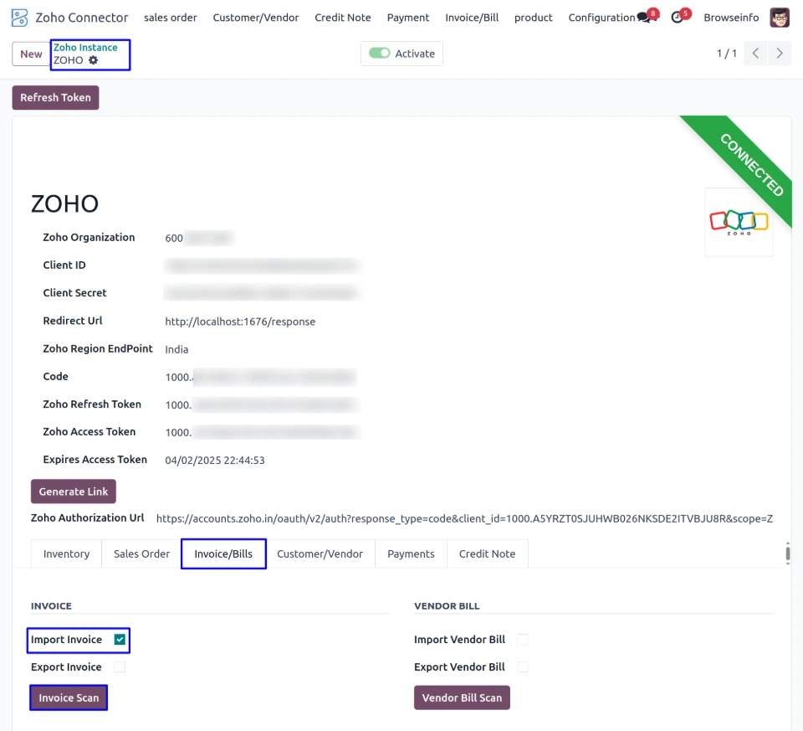Open the Zoho Instance breadcrumb link
The width and height of the screenshot is (803, 731).
[85, 47]
